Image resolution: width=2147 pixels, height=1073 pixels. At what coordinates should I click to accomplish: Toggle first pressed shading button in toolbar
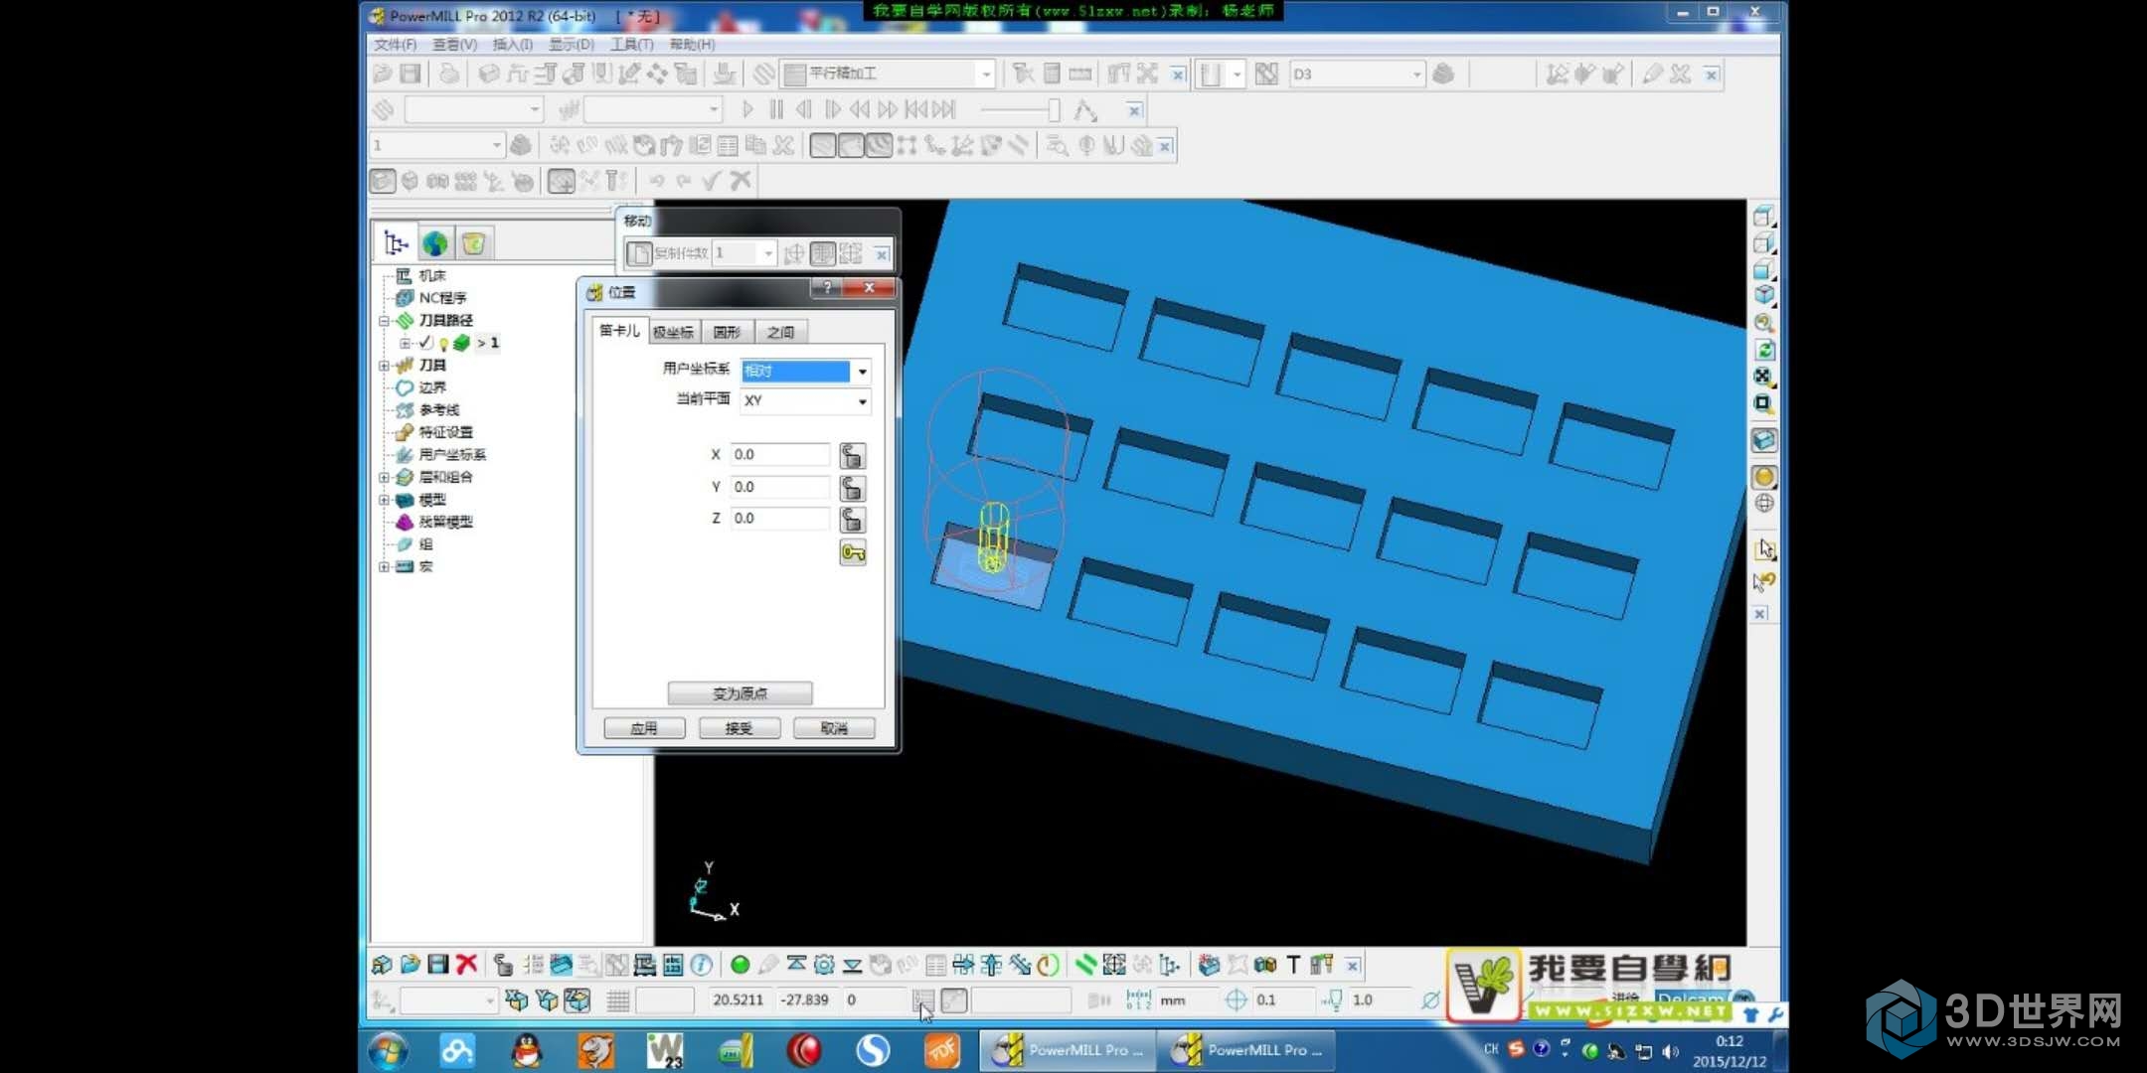[822, 146]
